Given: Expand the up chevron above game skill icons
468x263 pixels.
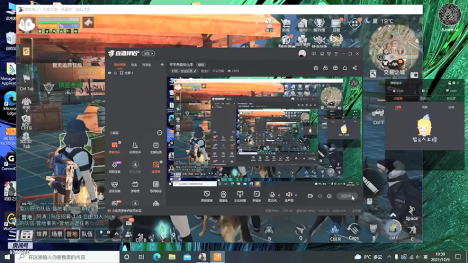Looking at the screenshot, I should pos(393,215).
